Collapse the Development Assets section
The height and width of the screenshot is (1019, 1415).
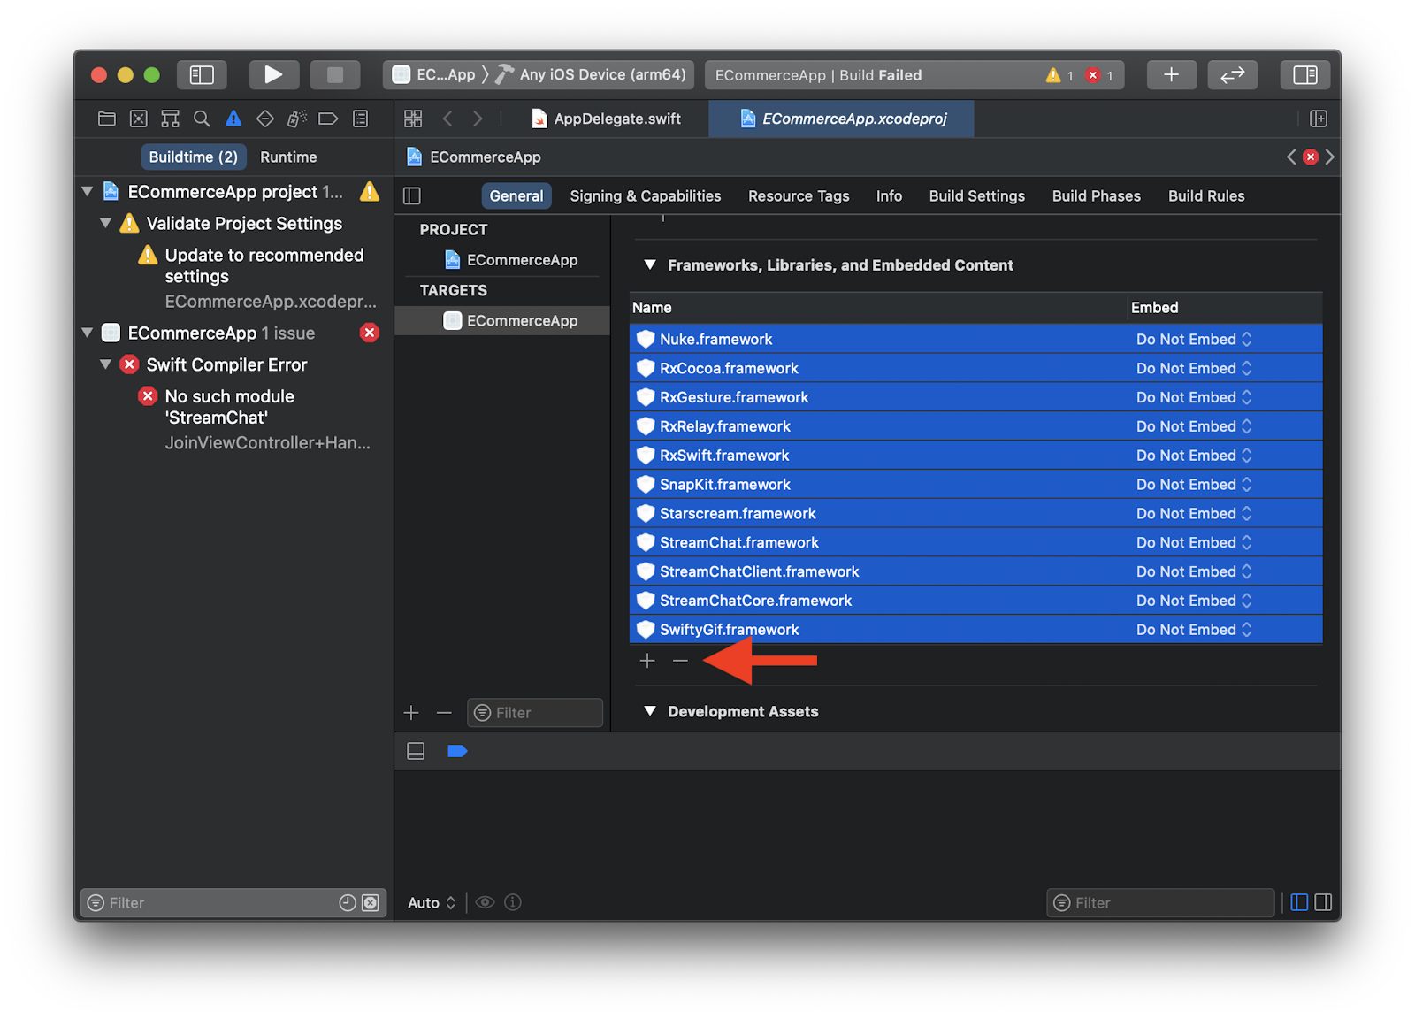pos(650,711)
